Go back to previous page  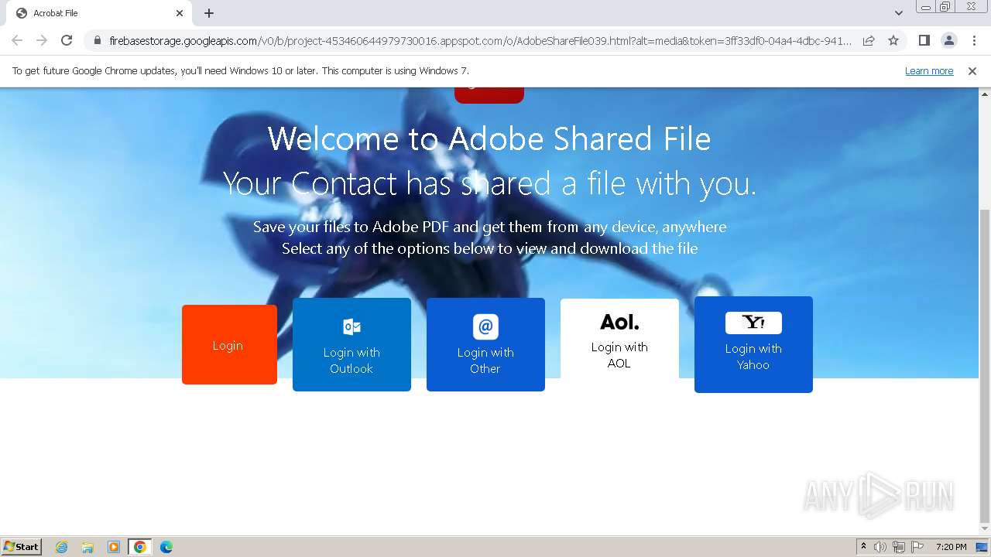(17, 40)
